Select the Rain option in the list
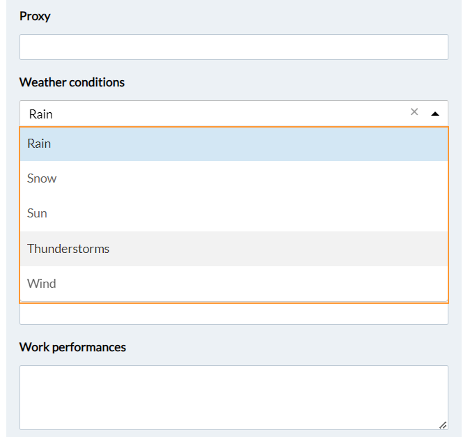 coord(234,144)
